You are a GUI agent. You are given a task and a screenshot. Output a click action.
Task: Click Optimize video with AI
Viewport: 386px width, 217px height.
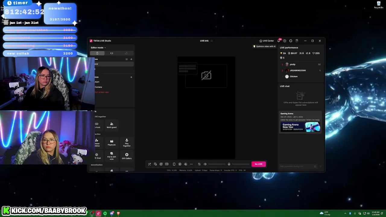264,46
